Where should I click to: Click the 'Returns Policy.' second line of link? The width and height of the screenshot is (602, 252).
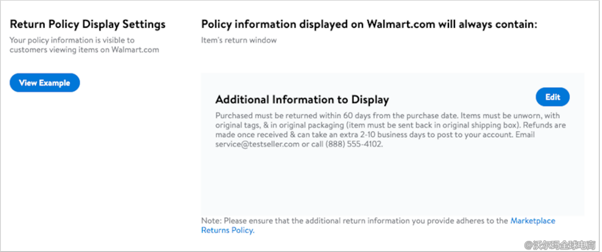(228, 230)
